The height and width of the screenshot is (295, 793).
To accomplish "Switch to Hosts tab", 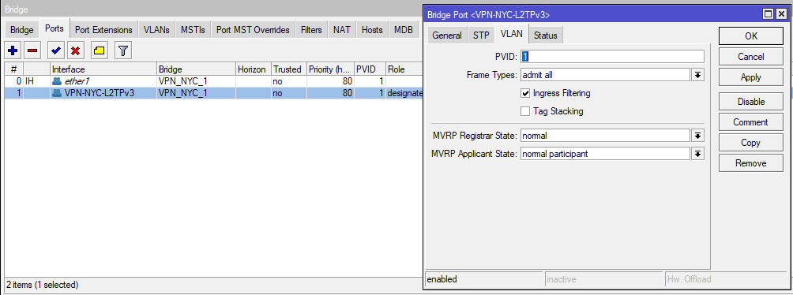I will click(x=372, y=30).
